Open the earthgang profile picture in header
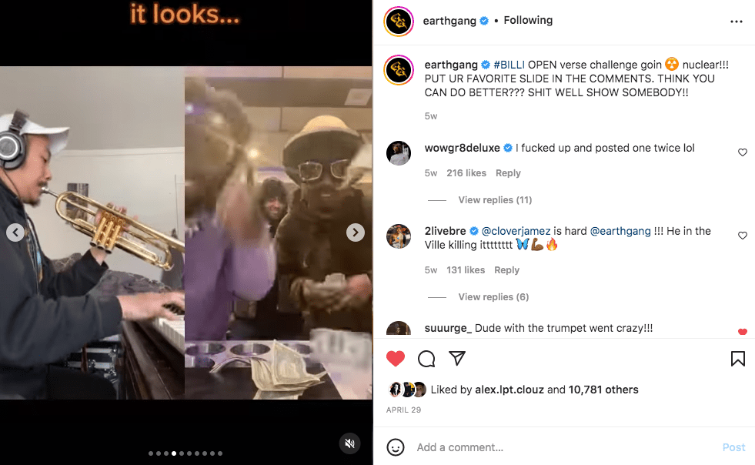The width and height of the screenshot is (755, 465). pyautogui.click(x=399, y=22)
